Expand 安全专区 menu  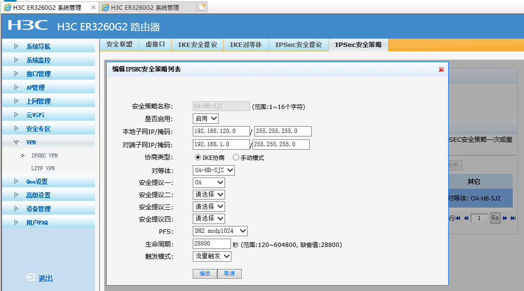click(x=48, y=129)
